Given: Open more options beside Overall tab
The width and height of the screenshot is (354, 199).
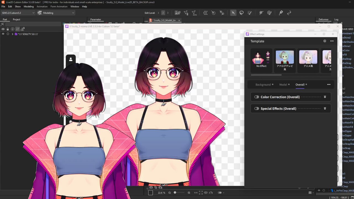Looking at the screenshot, I should coord(329,85).
